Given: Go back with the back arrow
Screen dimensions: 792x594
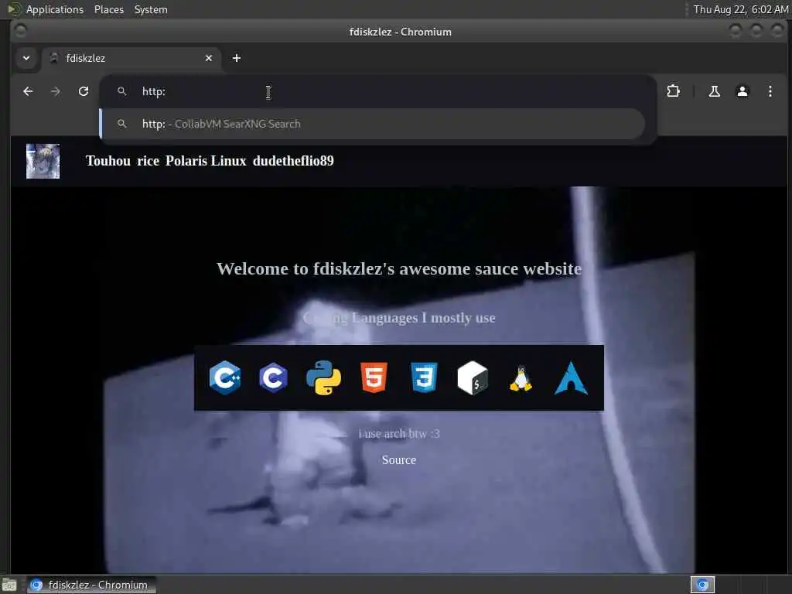Looking at the screenshot, I should coord(28,91).
